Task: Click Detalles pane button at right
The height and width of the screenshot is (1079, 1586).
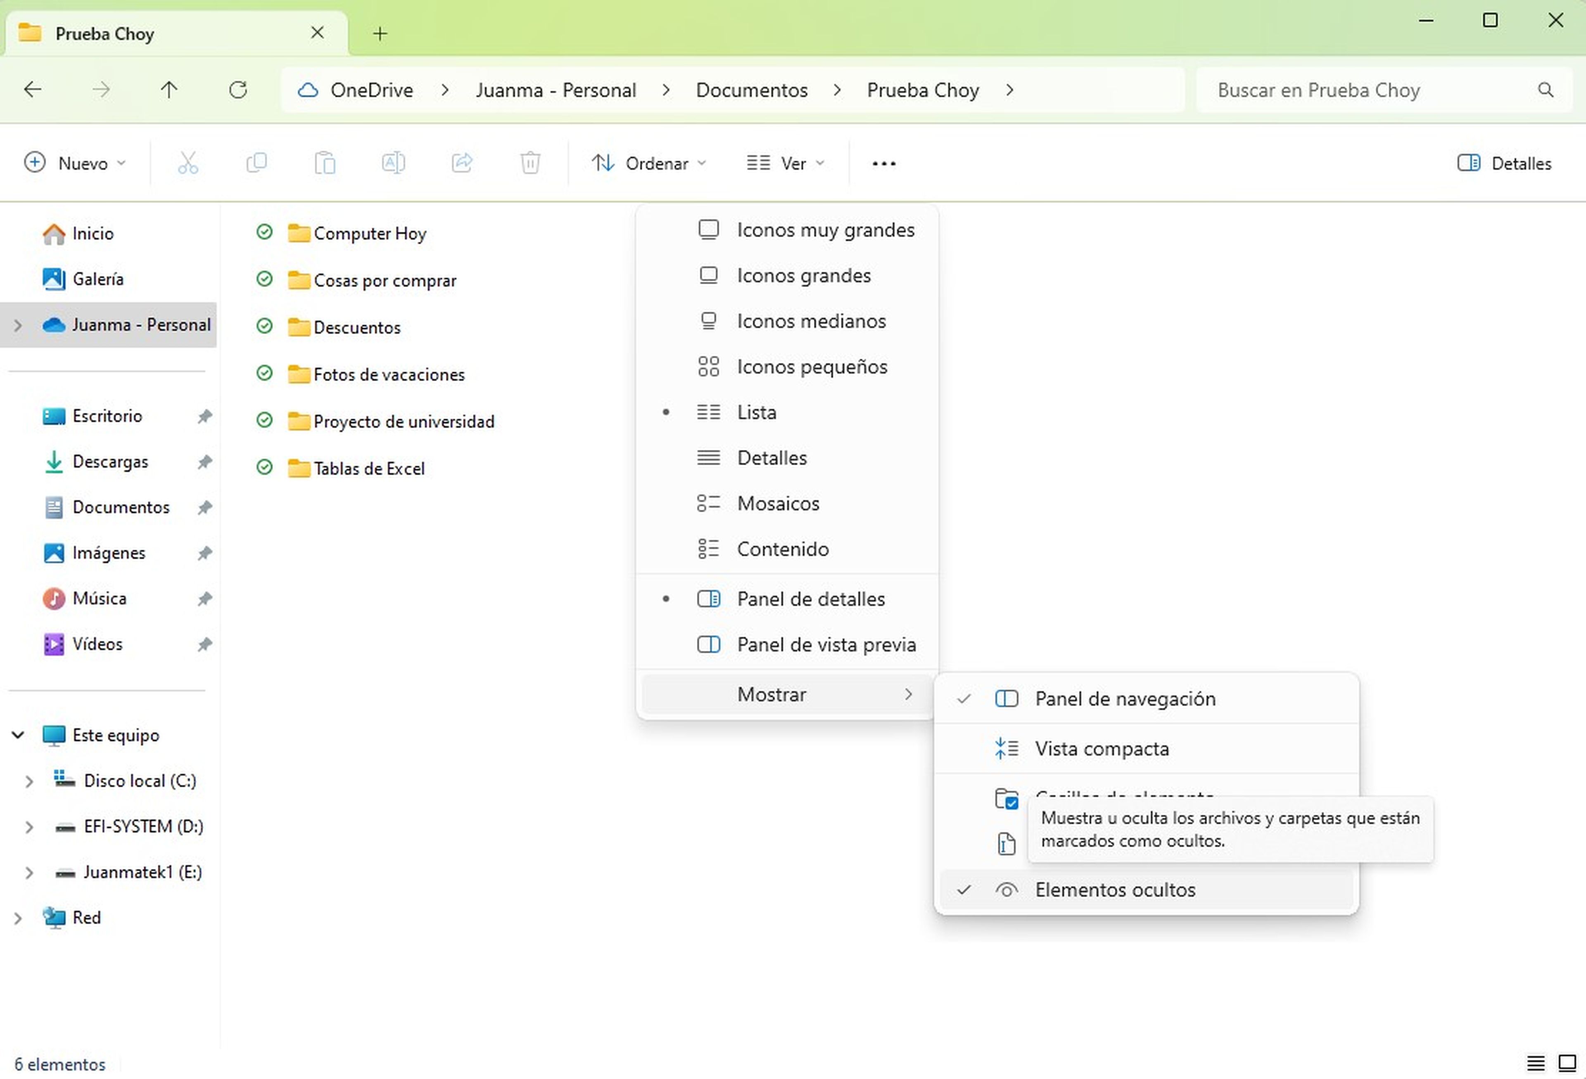Action: [1504, 163]
